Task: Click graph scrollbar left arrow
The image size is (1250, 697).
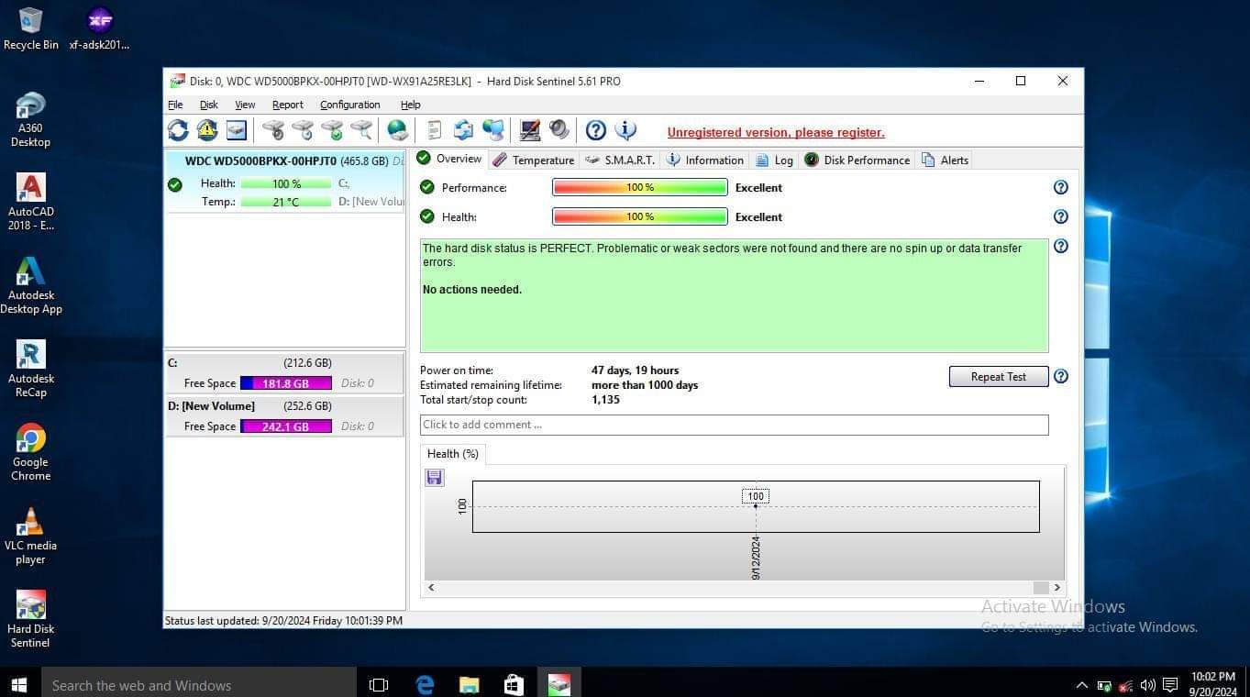Action: tap(431, 588)
